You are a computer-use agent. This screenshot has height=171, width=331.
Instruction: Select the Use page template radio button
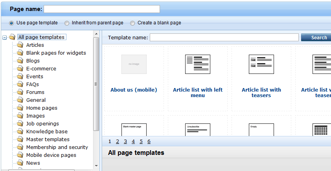tap(11, 23)
